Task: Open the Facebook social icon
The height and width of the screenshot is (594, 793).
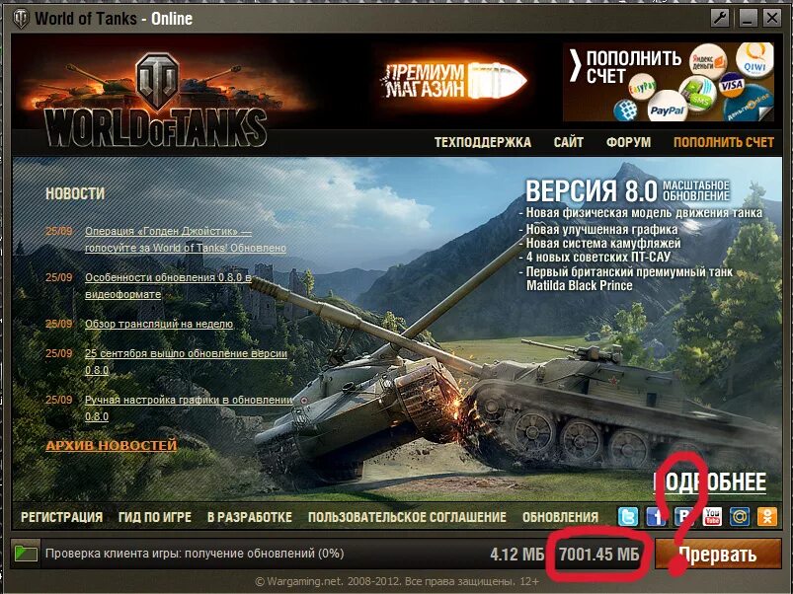Action: click(656, 517)
